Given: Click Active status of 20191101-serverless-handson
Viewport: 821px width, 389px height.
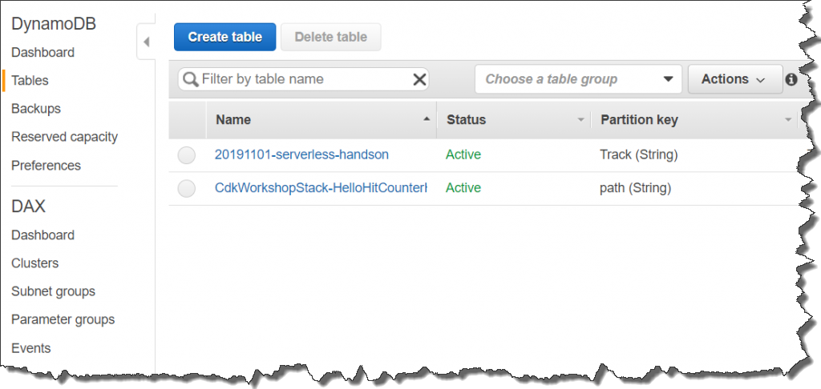Looking at the screenshot, I should (463, 154).
